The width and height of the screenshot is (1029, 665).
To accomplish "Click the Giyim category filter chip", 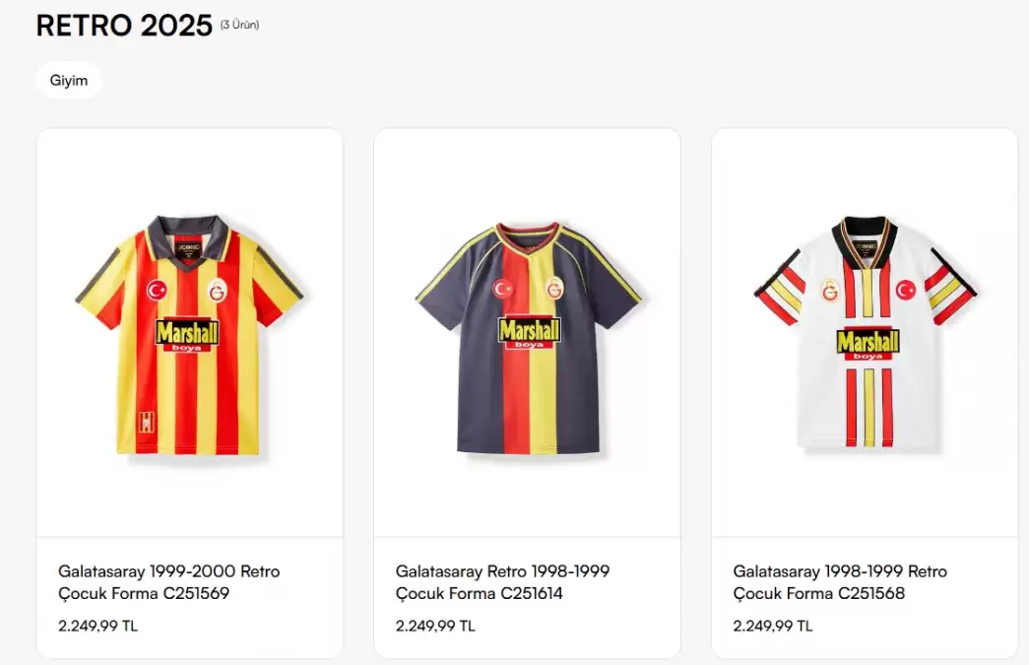I will pos(69,81).
